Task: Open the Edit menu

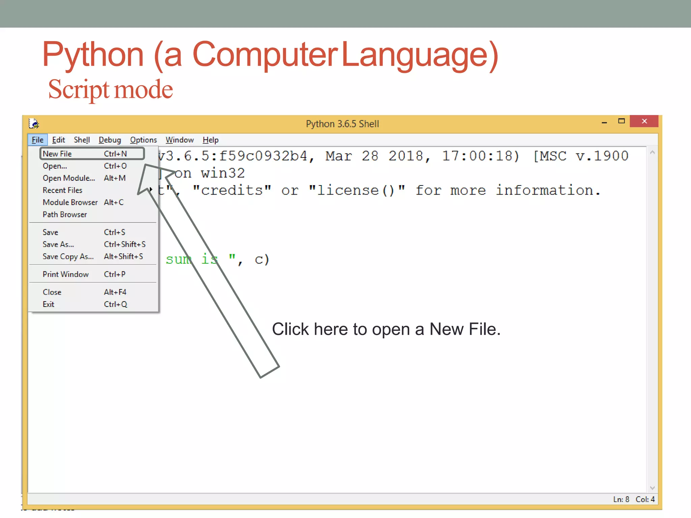Action: (x=58, y=140)
